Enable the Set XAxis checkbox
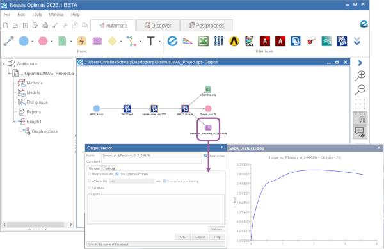384x249 pixels. 89,188
